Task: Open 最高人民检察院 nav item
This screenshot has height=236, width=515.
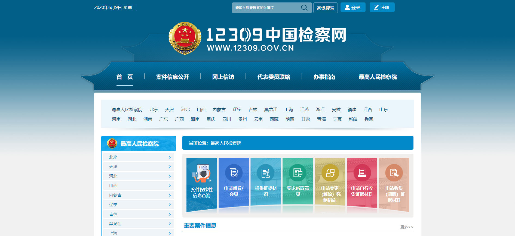Action: 378,77
